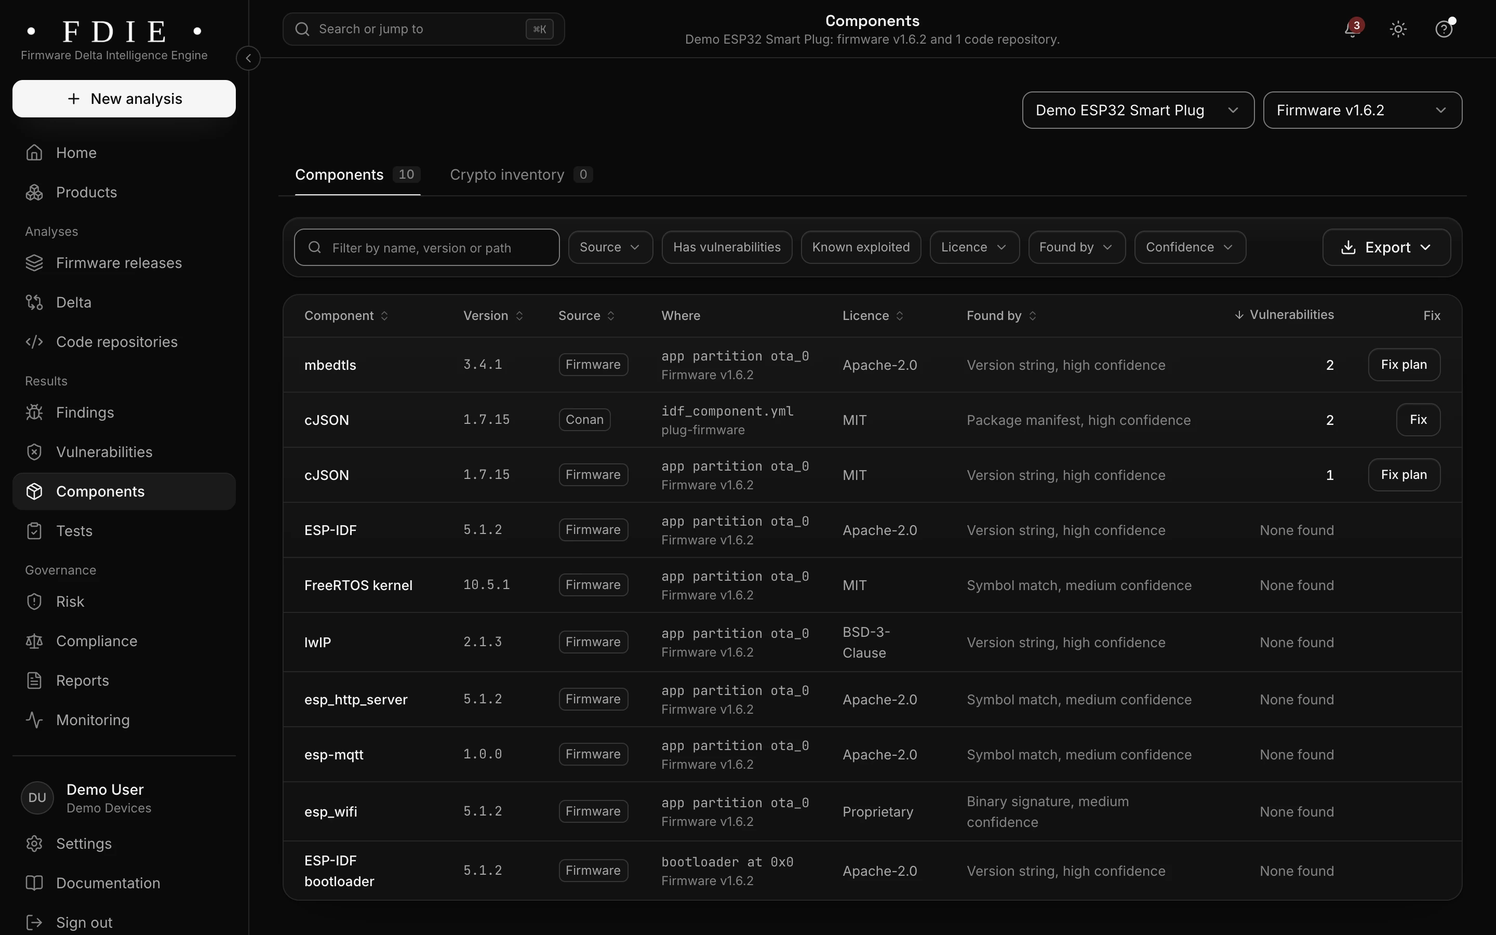This screenshot has height=935, width=1496.
Task: Switch to the Crypto inventory tab
Action: [521, 175]
